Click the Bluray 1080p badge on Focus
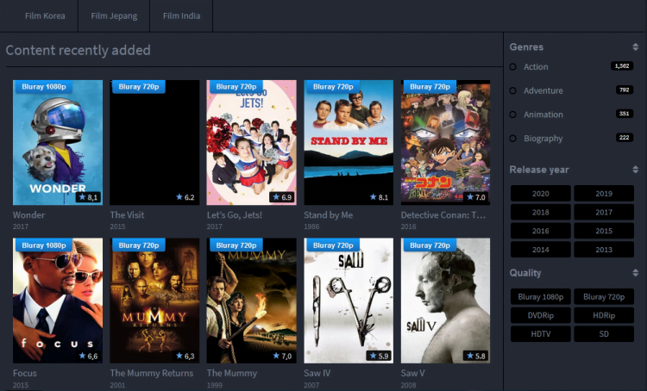This screenshot has height=391, width=647. 44,245
